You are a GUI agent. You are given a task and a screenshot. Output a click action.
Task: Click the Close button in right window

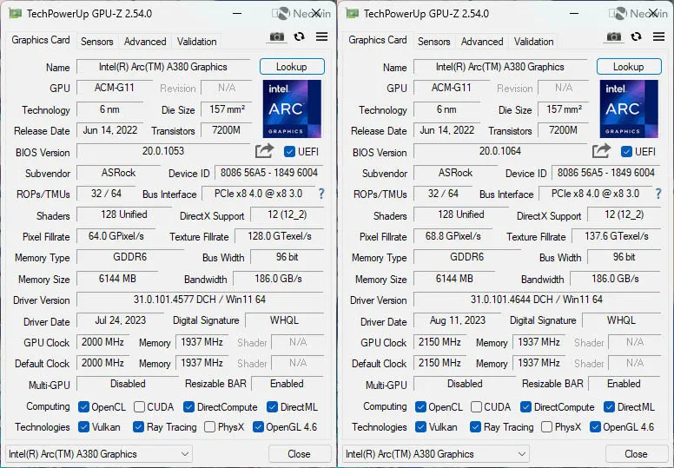click(x=636, y=454)
